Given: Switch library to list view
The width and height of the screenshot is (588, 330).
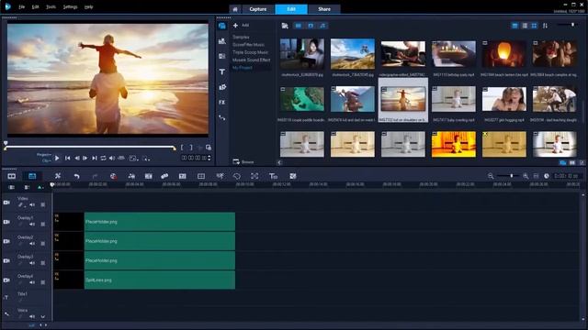Looking at the screenshot, I should click(525, 26).
